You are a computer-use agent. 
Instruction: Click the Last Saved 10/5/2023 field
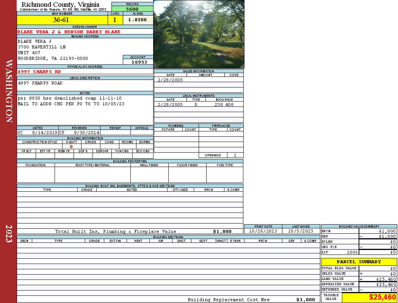point(301,231)
